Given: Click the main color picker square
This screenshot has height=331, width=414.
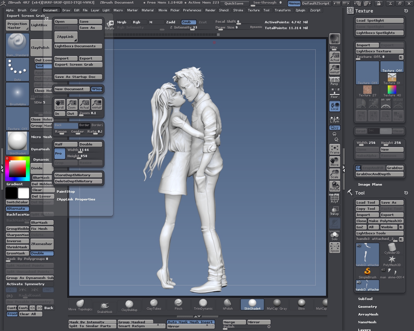Looking at the screenshot, I should coord(17,169).
